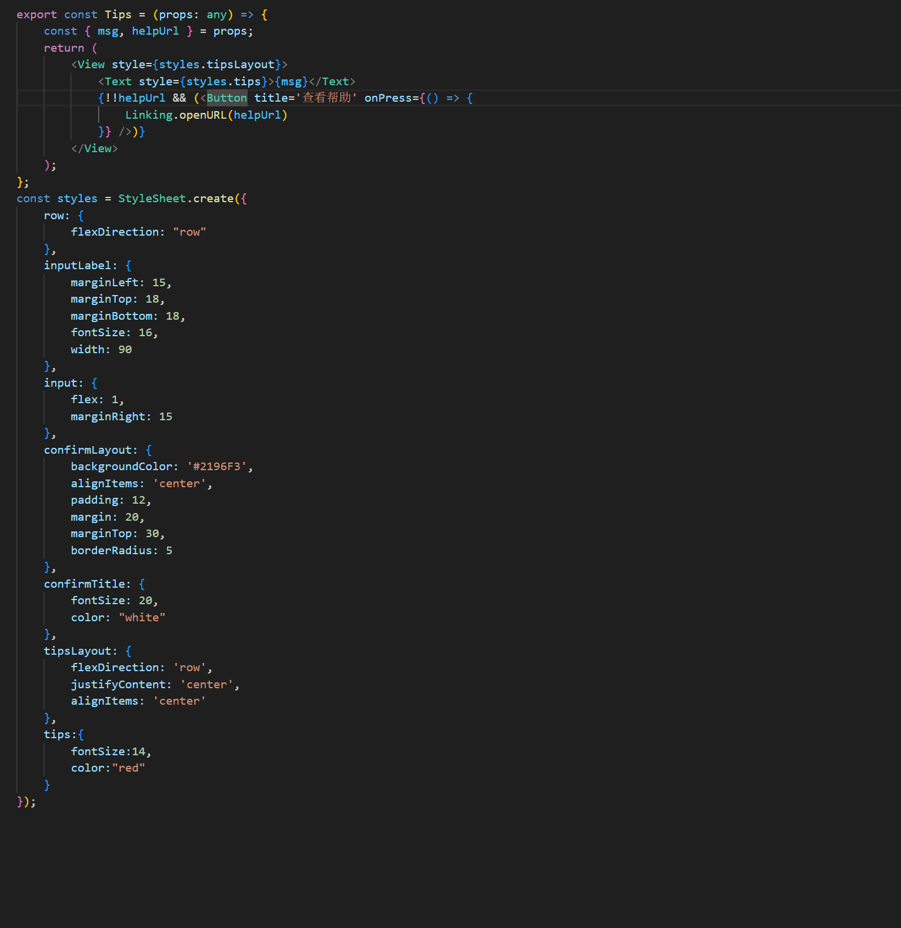Click the final '});' closing line
The height and width of the screenshot is (928, 901).
tap(26, 801)
